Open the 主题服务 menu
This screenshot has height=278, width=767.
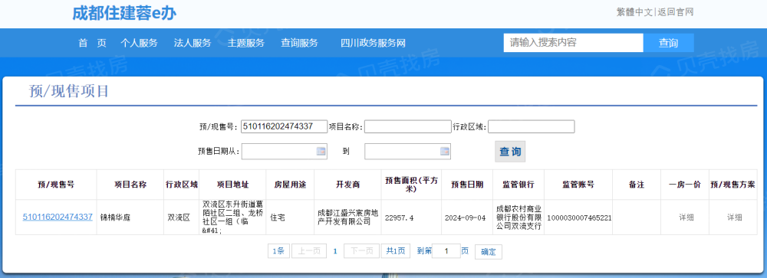coord(246,43)
